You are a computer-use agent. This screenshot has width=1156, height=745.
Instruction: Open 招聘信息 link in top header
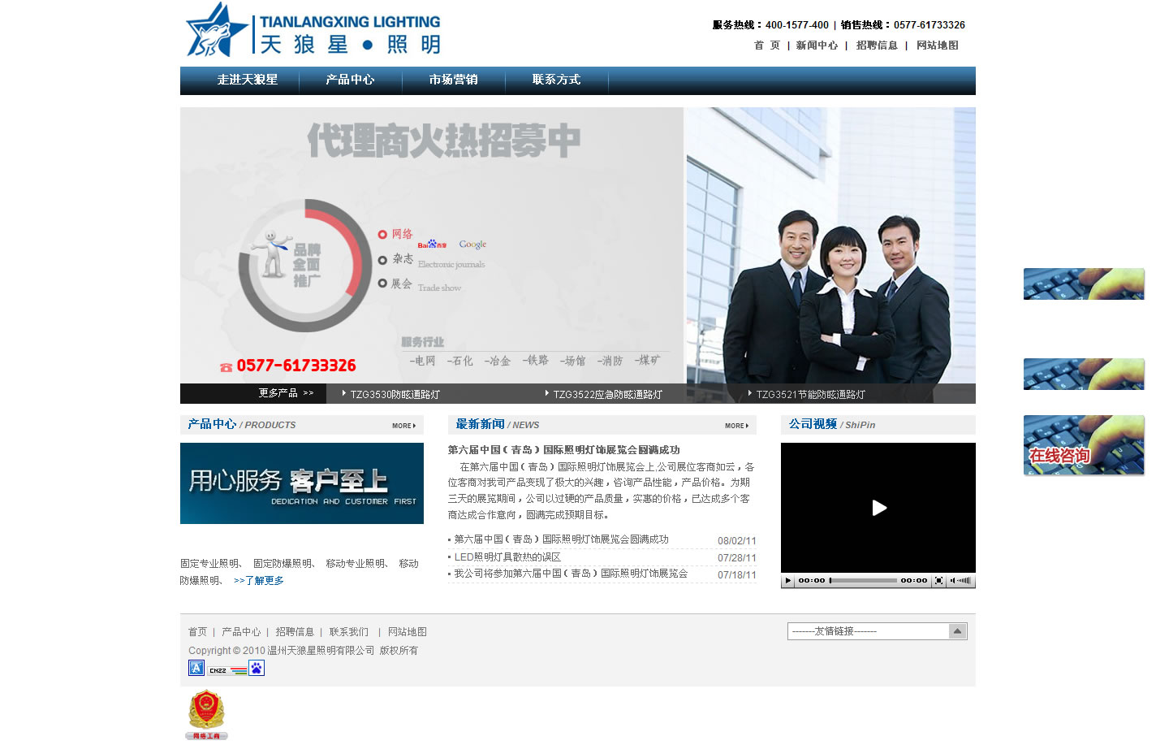tap(877, 45)
